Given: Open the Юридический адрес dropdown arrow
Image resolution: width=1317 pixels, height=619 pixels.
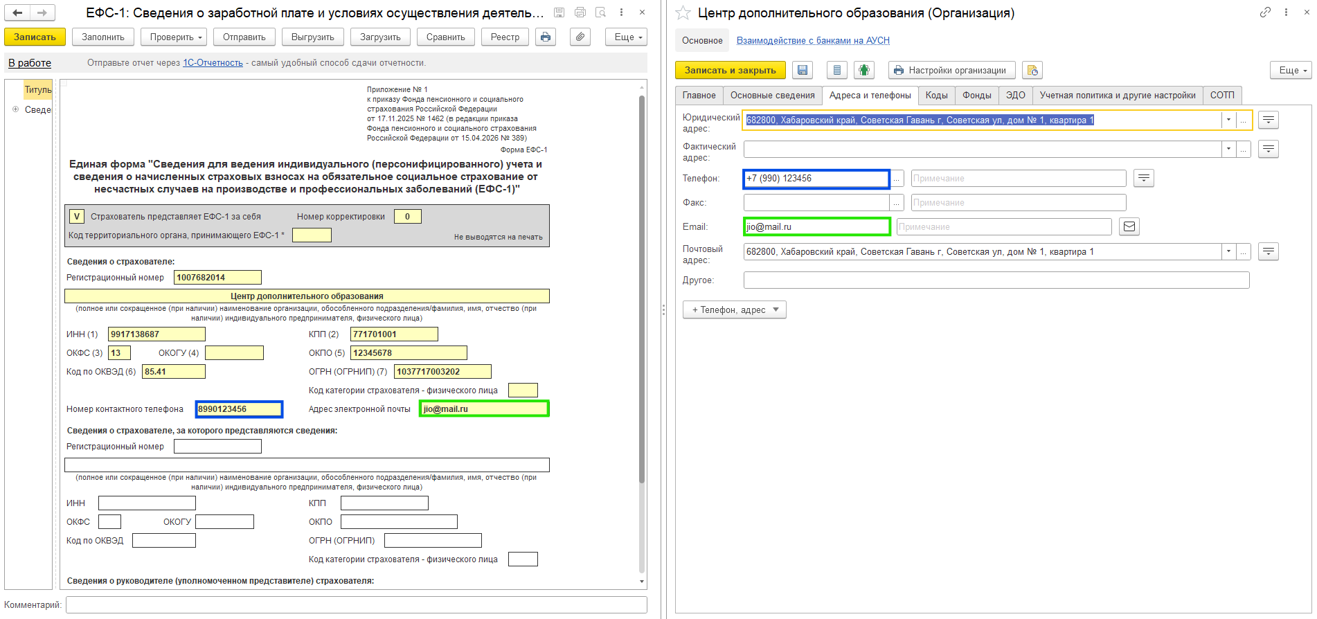Looking at the screenshot, I should [x=1228, y=120].
